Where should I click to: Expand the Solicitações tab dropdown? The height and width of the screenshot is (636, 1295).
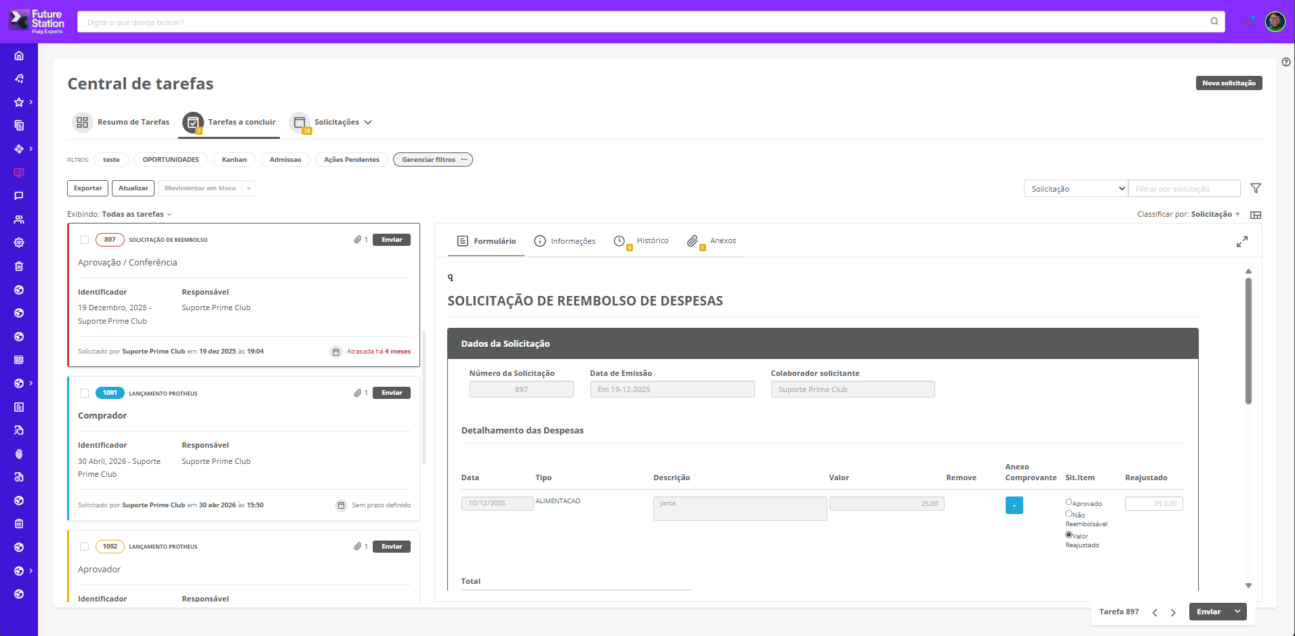click(368, 123)
